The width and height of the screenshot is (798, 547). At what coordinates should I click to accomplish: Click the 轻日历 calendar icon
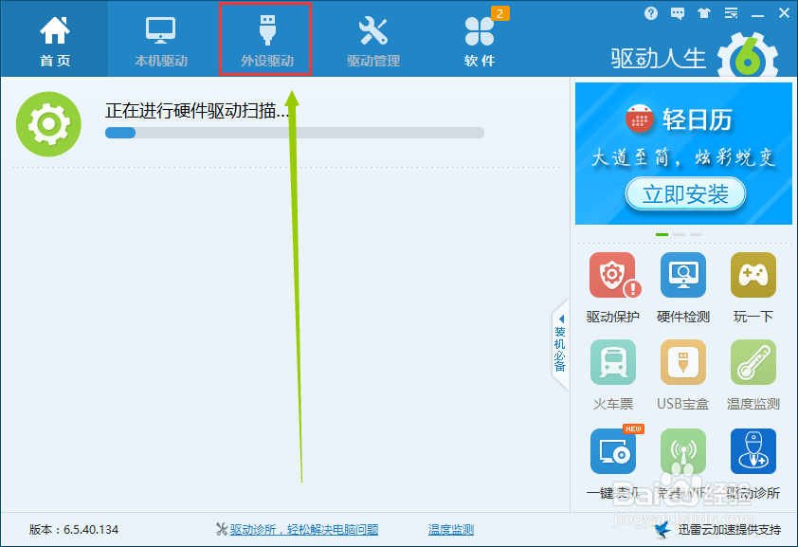[x=639, y=119]
